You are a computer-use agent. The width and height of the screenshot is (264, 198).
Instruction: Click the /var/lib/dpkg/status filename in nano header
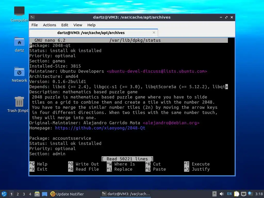click(x=135, y=40)
